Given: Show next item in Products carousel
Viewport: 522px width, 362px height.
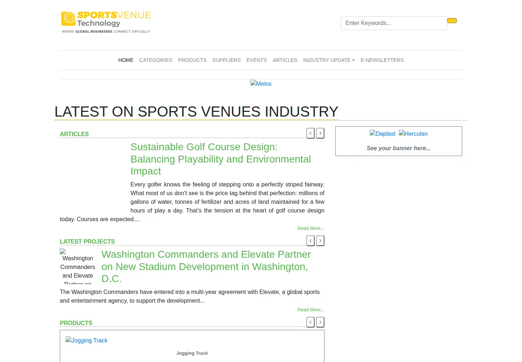Looking at the screenshot, I should tap(320, 322).
